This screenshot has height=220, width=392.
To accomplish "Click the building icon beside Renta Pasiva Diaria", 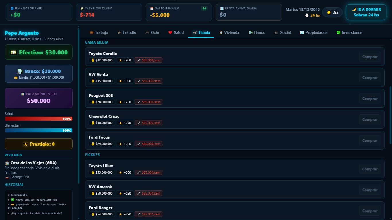I will [x=222, y=9].
